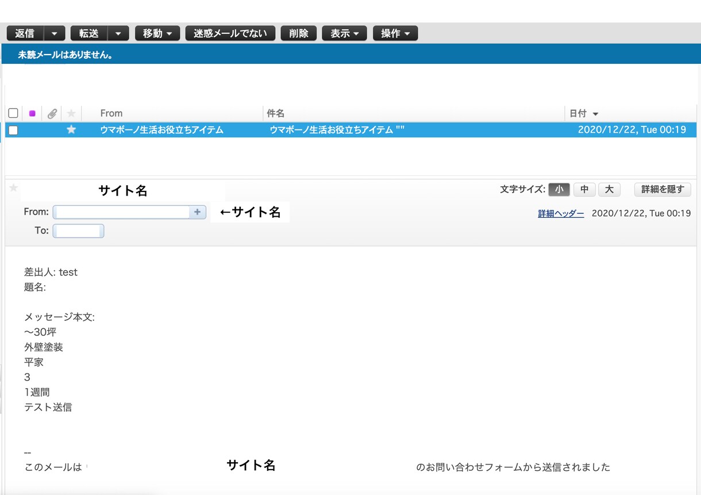Image resolution: width=701 pixels, height=495 pixels.
Task: Select the body line 1週間
Action: [37, 392]
